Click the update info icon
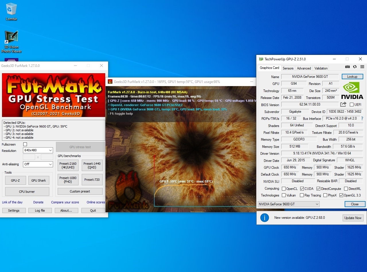The image size is (367, 272). coord(264,218)
